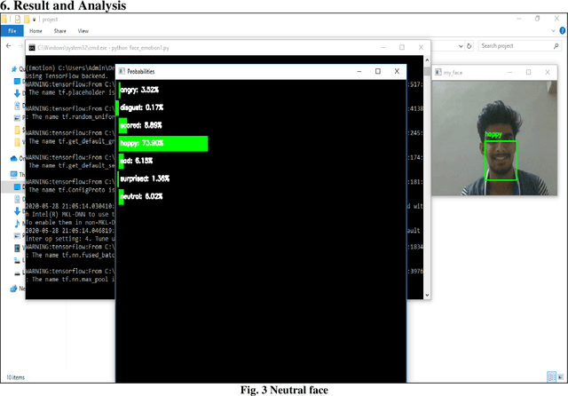Click the magnifier icon in Search project
Screen dimensions: 568x396
click(x=556, y=46)
